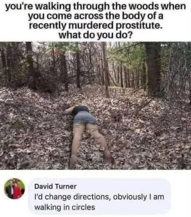191x217 pixels.
Task: Select the comment text starting "I'd change directions"
Action: coord(99,202)
